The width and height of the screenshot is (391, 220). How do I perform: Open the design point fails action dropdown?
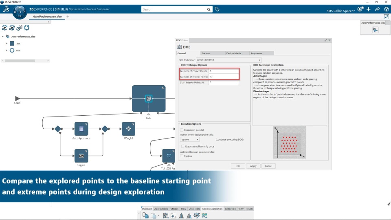(189, 139)
